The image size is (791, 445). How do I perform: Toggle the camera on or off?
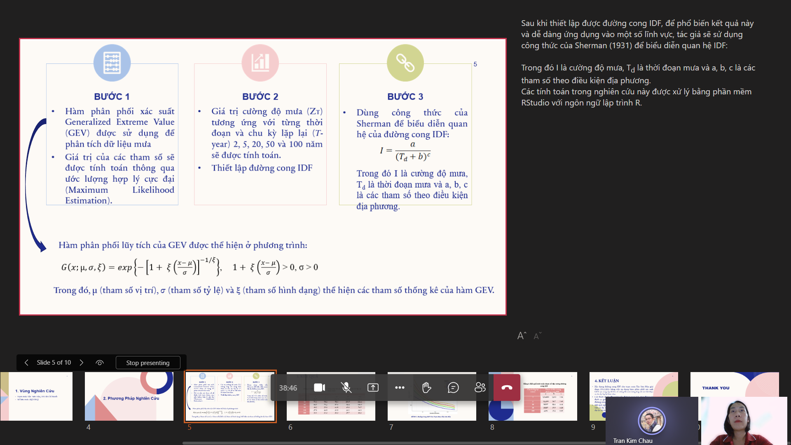pyautogui.click(x=319, y=388)
